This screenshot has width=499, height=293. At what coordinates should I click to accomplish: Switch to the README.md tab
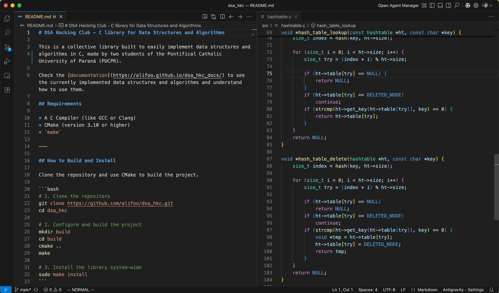tap(37, 17)
